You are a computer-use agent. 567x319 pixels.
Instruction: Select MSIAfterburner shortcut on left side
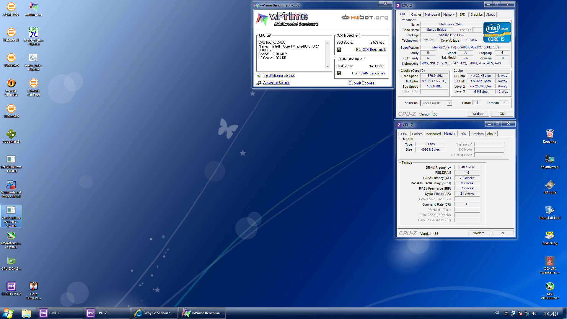(x=11, y=239)
